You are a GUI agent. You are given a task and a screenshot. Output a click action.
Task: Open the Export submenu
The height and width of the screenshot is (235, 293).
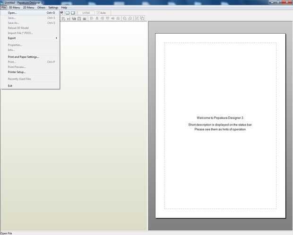click(x=30, y=38)
